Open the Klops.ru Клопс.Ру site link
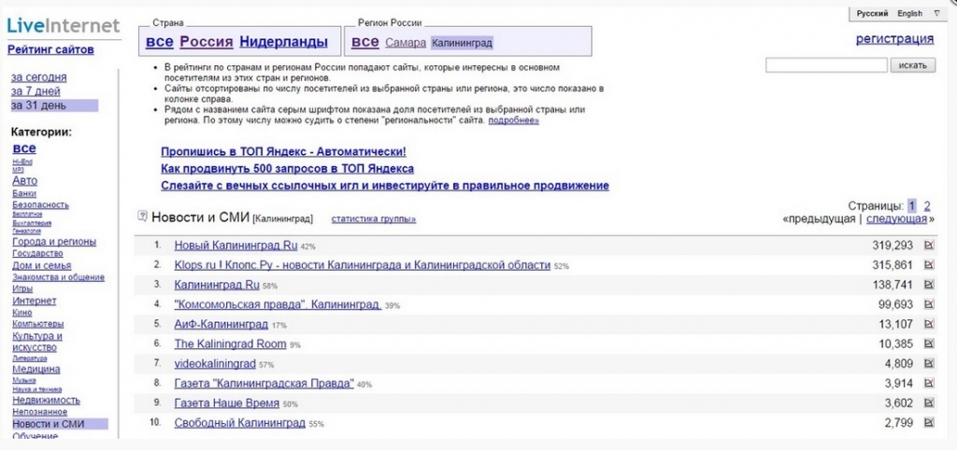957x450 pixels. coord(363,265)
